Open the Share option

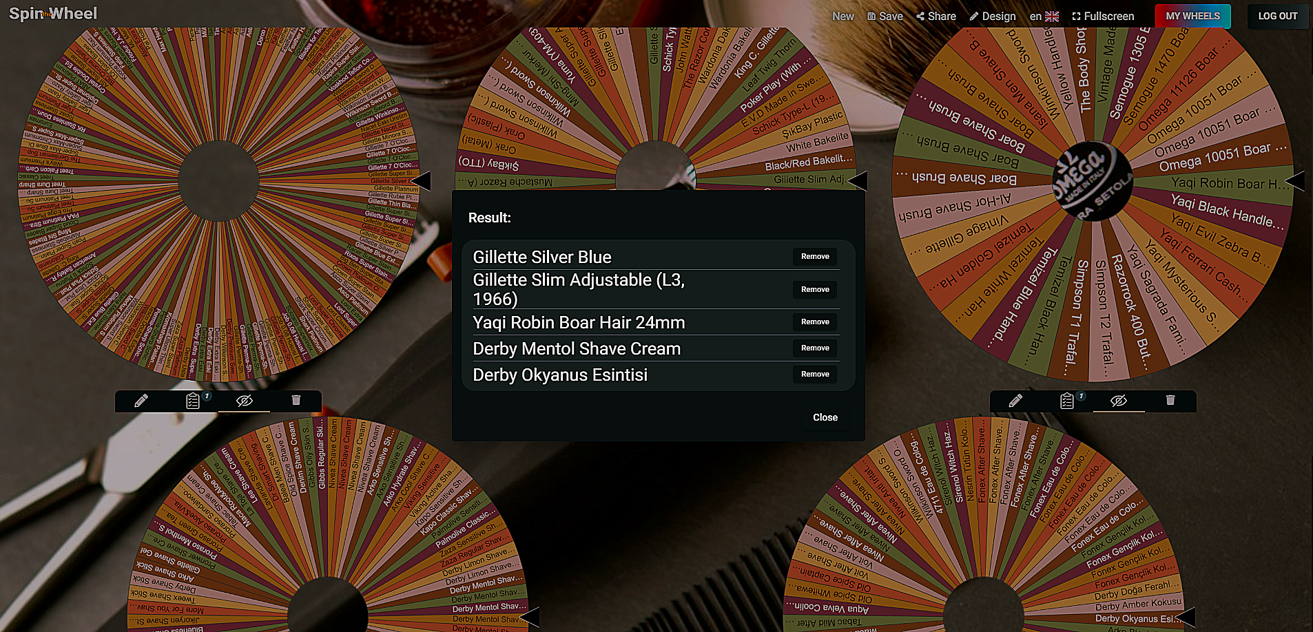click(935, 16)
